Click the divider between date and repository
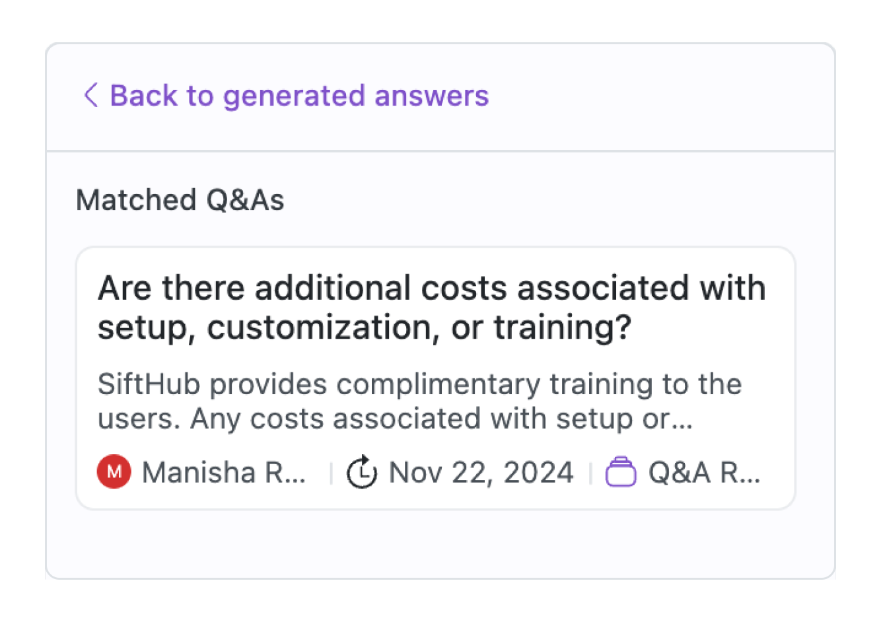Image resolution: width=881 pixels, height=622 pixels. coord(590,473)
